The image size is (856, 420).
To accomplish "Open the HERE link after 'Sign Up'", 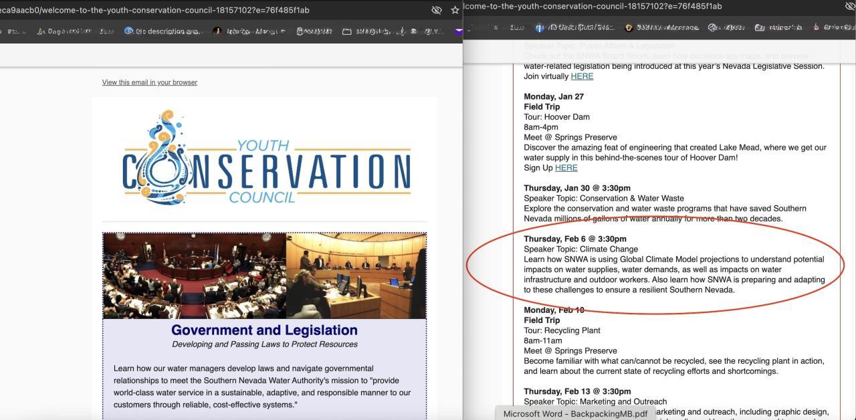I will coord(566,168).
